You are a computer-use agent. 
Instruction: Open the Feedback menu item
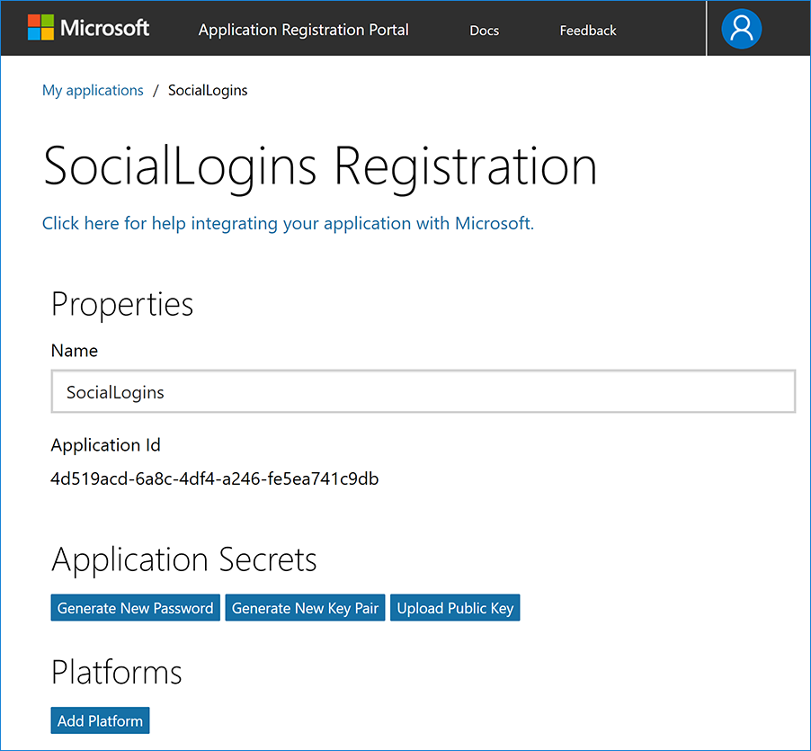(x=587, y=30)
